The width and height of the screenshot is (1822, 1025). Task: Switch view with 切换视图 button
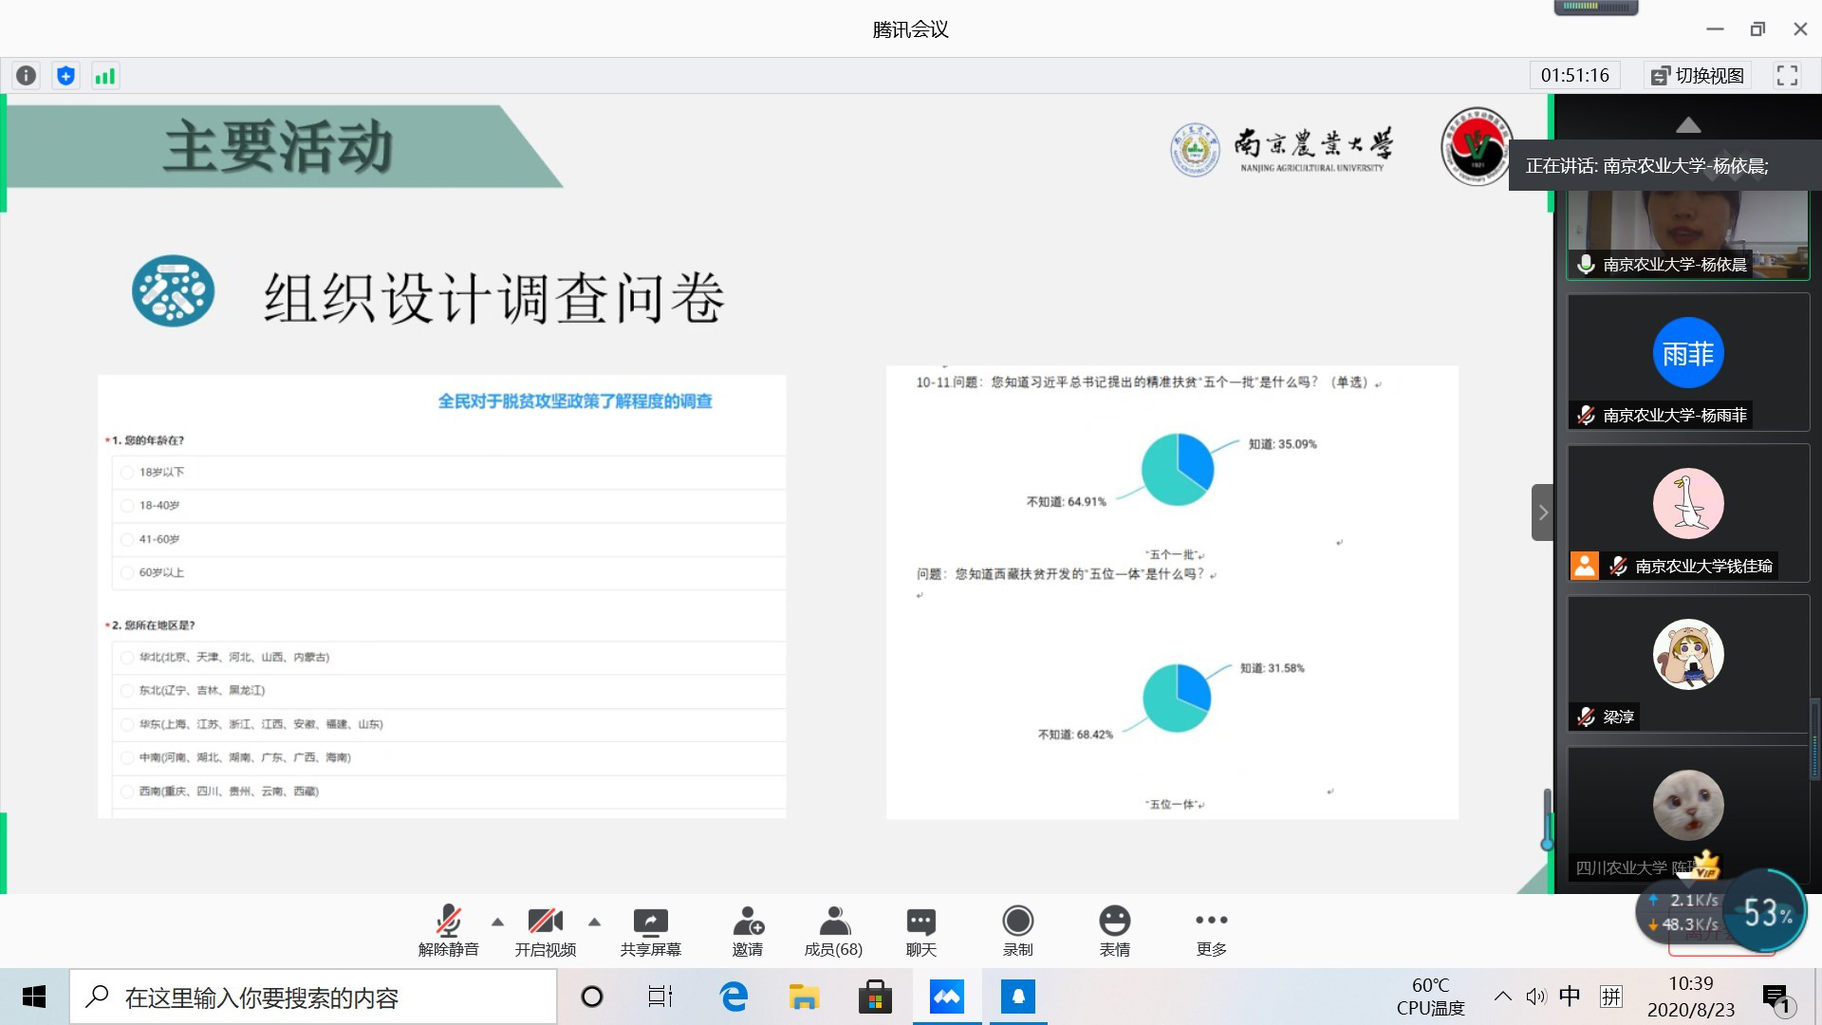tap(1698, 76)
